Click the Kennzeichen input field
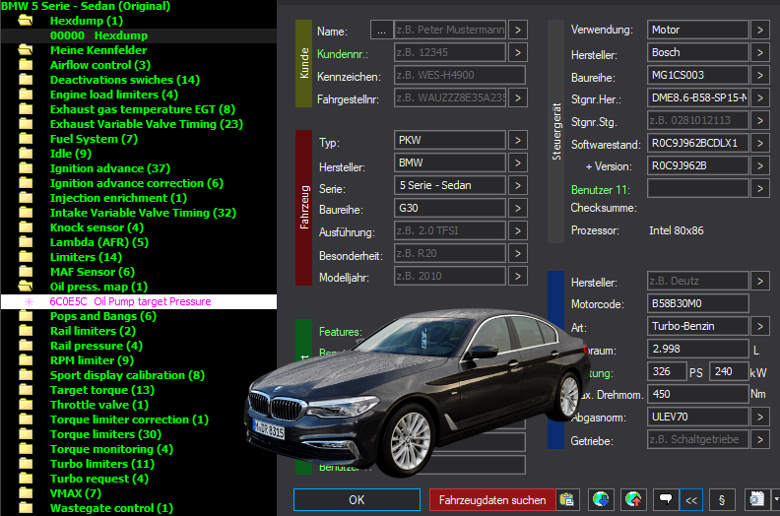 [x=460, y=75]
